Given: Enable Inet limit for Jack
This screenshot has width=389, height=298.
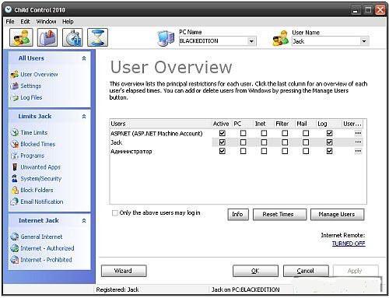Looking at the screenshot, I should click(264, 142).
